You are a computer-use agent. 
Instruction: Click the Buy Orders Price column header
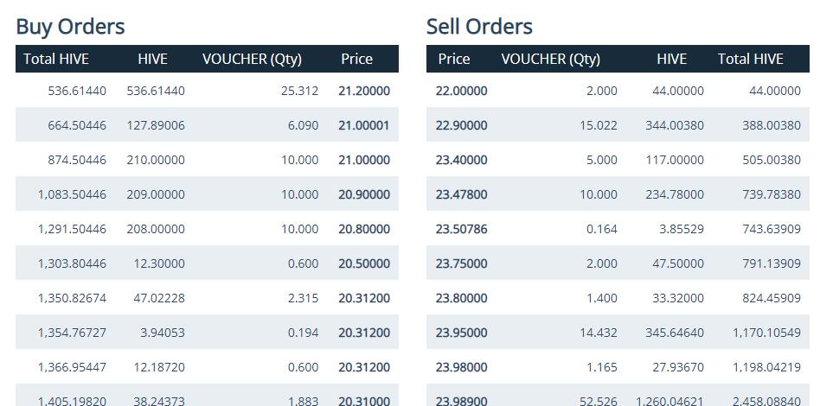pos(356,59)
